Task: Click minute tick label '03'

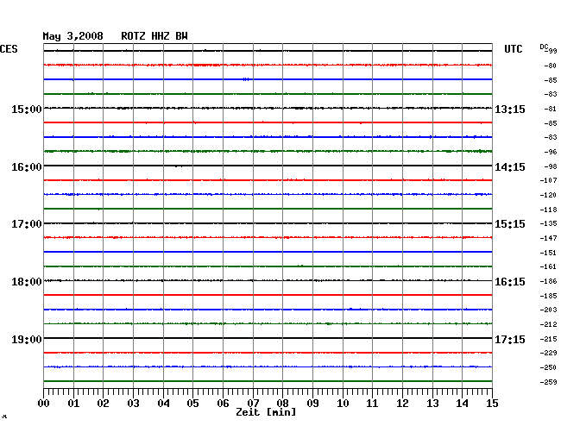Action: 133,404
